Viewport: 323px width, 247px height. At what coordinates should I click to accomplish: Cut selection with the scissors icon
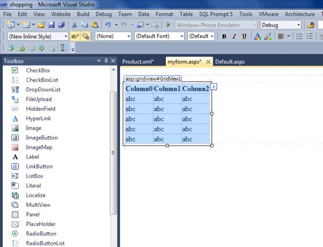(x=74, y=25)
